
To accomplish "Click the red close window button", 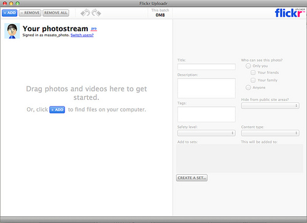I will pyautogui.click(x=5, y=3).
